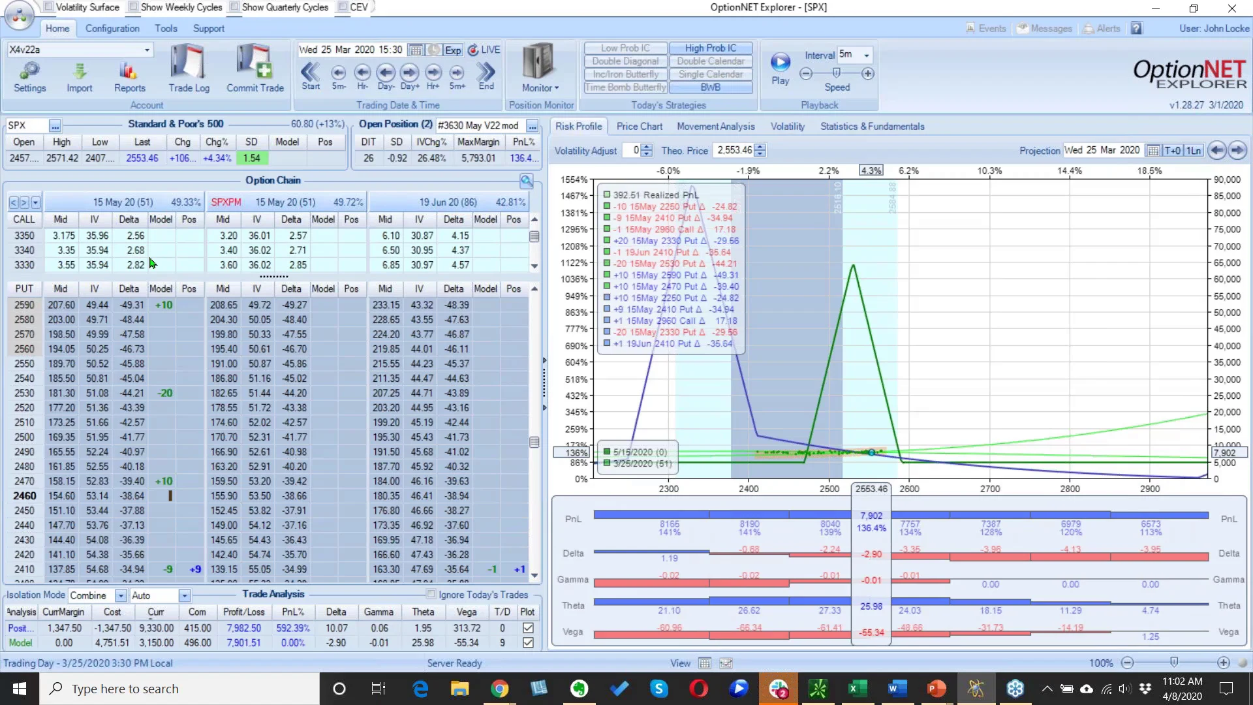Select the BWB strategy button
The width and height of the screenshot is (1253, 705).
click(x=710, y=87)
